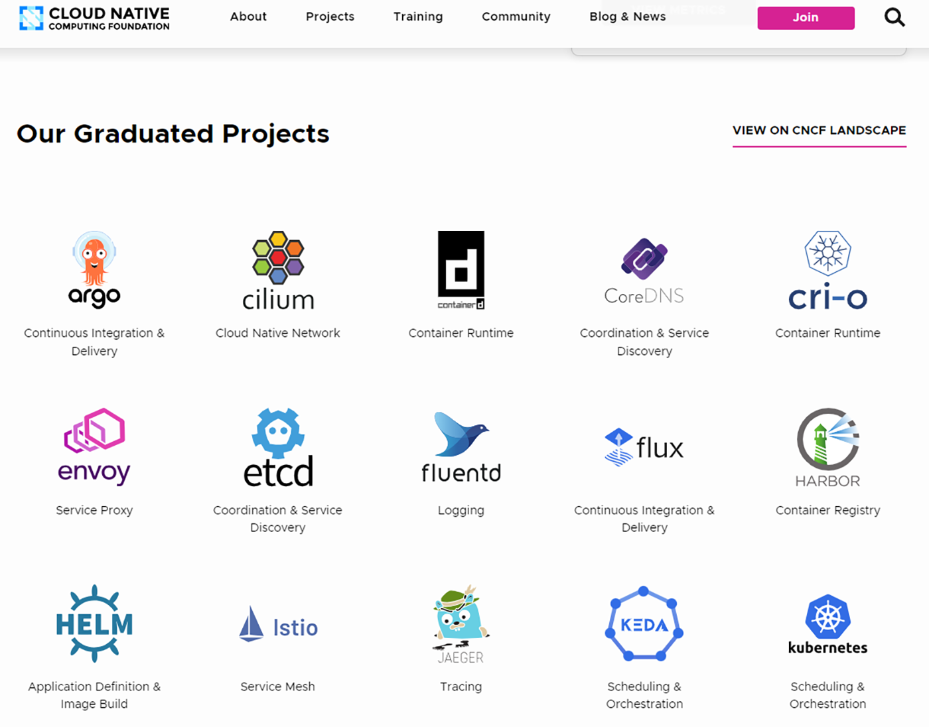
Task: Click the pink Join button
Action: click(x=806, y=18)
